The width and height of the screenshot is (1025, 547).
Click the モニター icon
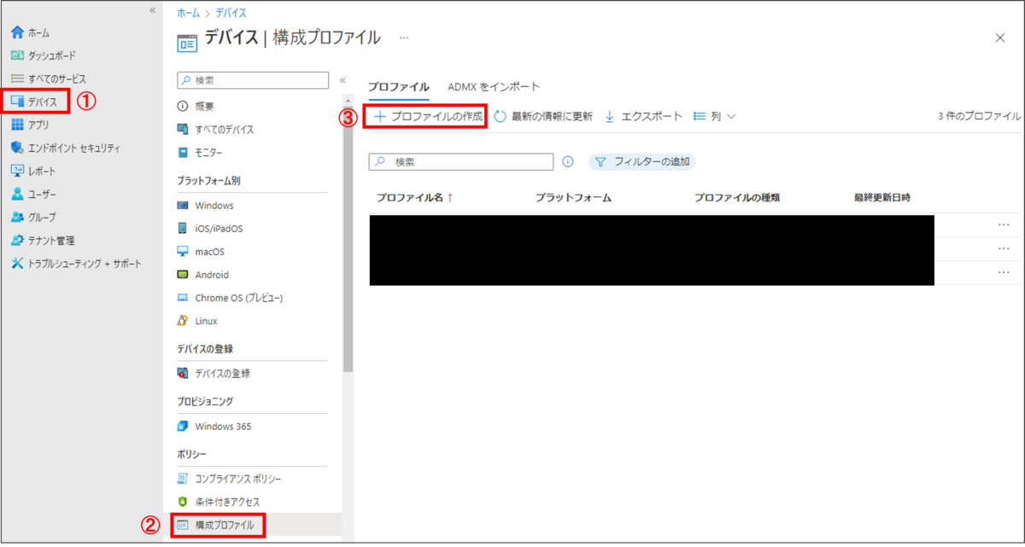pyautogui.click(x=182, y=152)
